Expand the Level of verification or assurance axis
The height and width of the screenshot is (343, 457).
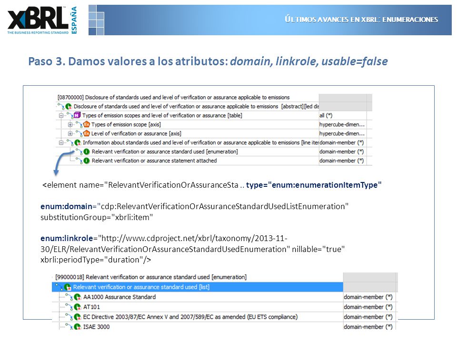click(70, 133)
